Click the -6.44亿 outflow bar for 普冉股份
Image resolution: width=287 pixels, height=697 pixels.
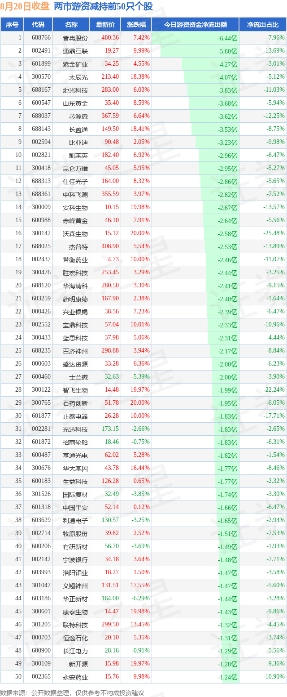pos(195,38)
